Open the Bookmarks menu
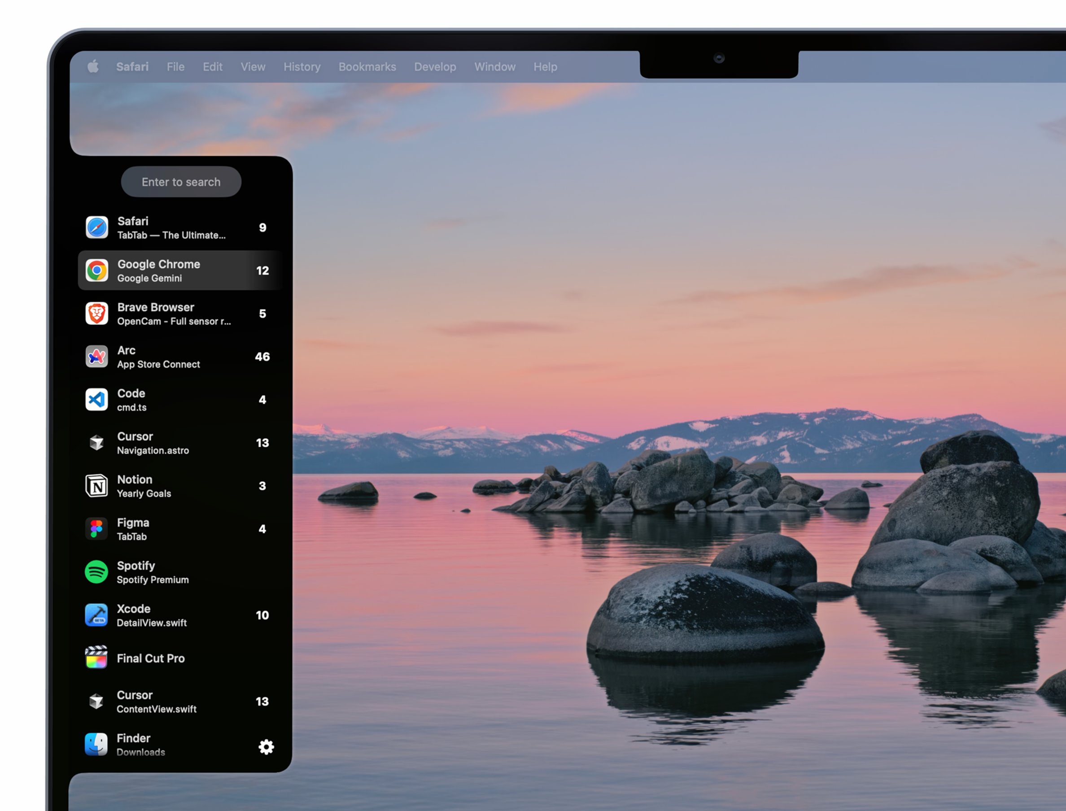This screenshot has height=811, width=1066. coord(367,67)
